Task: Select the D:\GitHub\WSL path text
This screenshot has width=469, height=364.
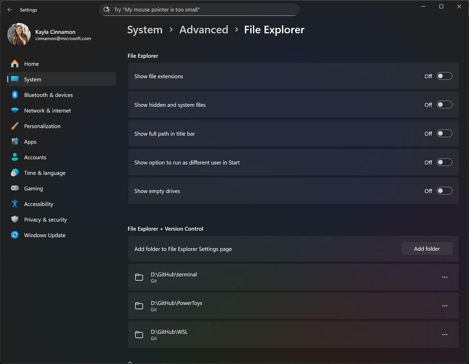Action: [x=169, y=332]
